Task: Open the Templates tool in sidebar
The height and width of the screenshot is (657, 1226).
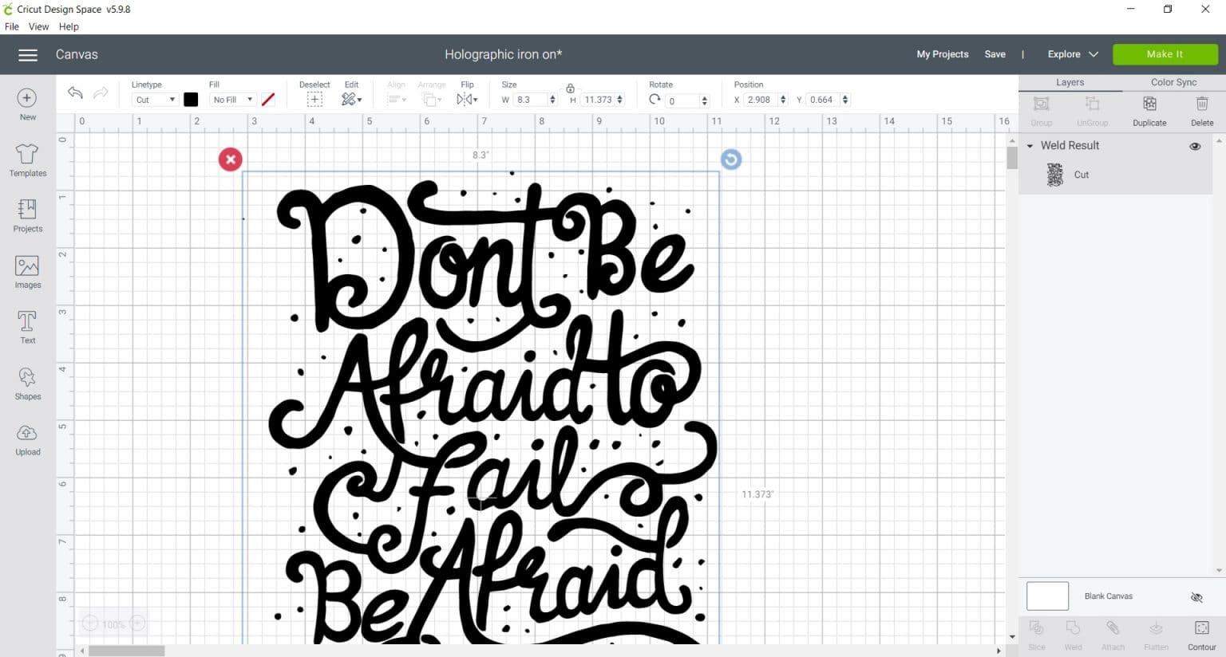Action: (27, 159)
